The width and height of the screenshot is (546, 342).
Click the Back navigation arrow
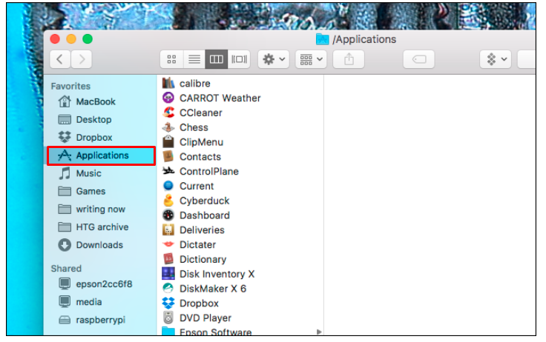(x=61, y=59)
